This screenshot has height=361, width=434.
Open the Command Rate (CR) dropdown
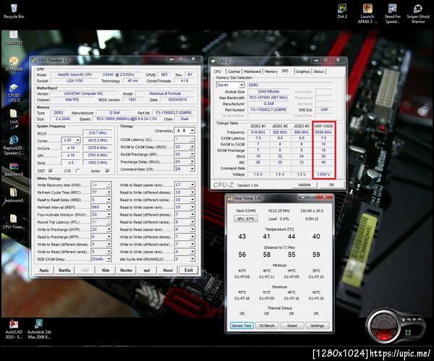click(x=185, y=169)
